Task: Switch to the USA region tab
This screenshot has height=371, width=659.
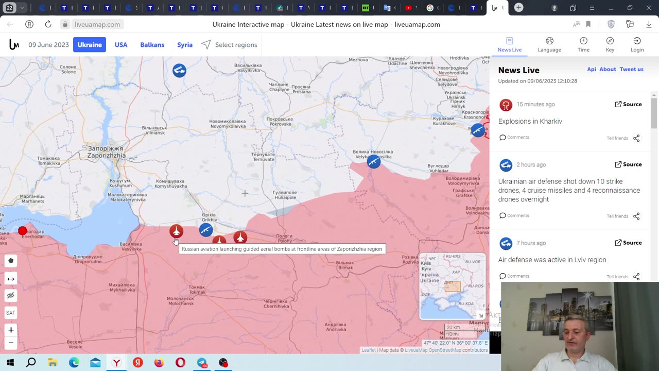Action: pyautogui.click(x=121, y=45)
